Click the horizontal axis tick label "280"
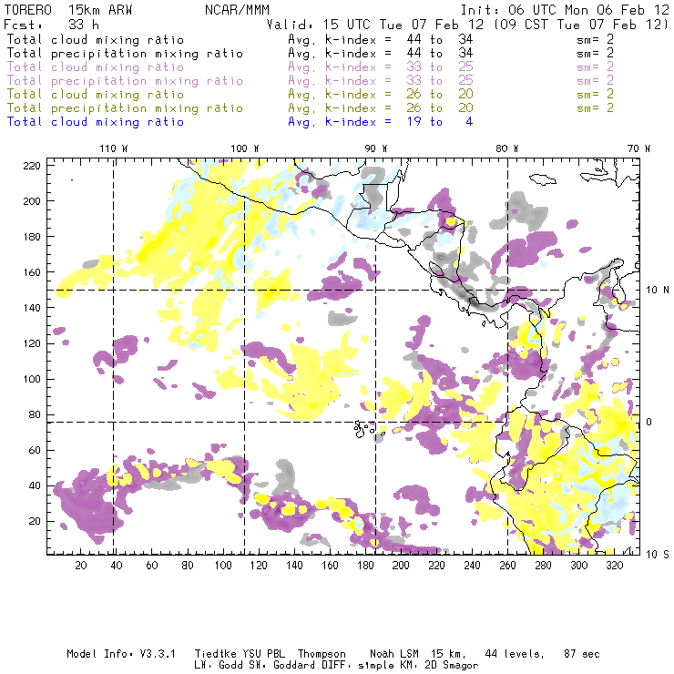 (543, 566)
